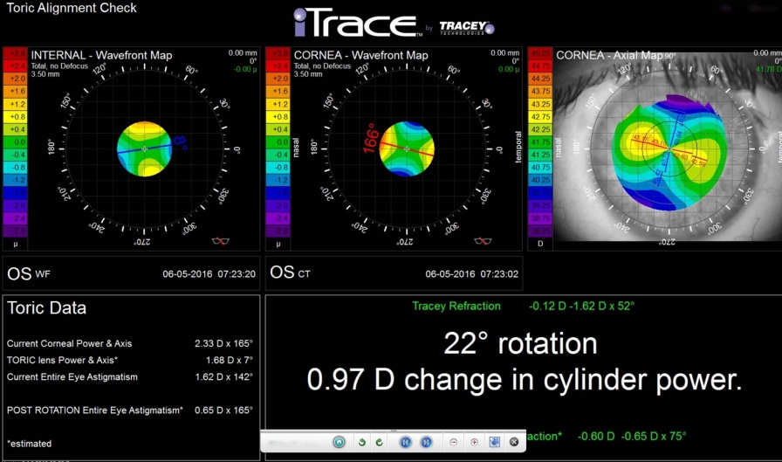Select the 41.75 green swatch on the Axial Map scale
Image resolution: width=782 pixels, height=462 pixels.
540,142
